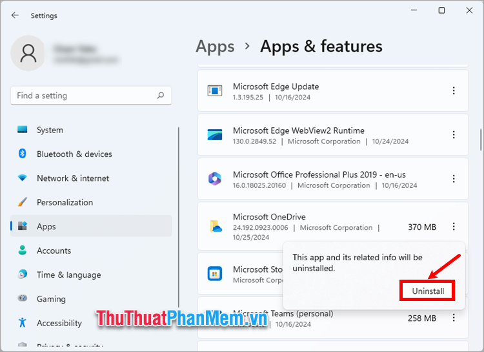Confirm with the Uninstall button

[x=427, y=291]
